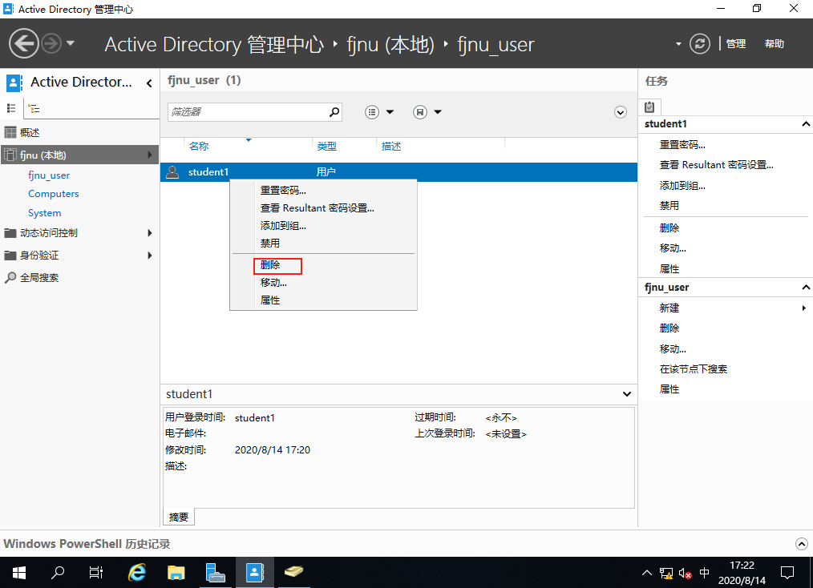
Task: Open dropdown arrow next to save query
Action: pos(438,112)
